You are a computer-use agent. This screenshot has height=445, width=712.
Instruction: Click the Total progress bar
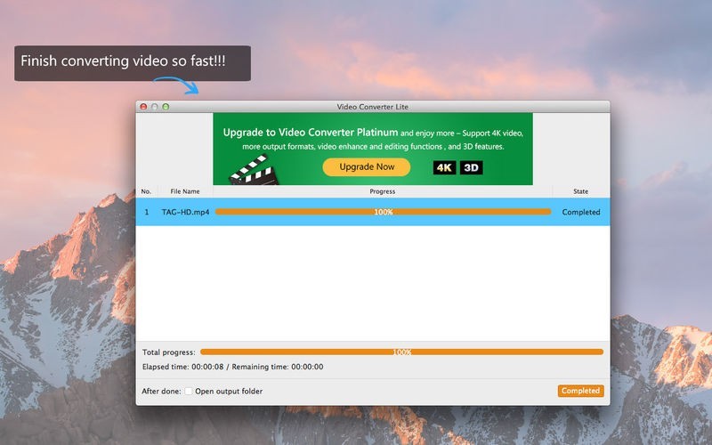(401, 352)
